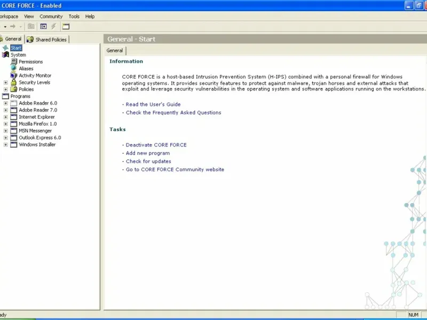Open the forward button history dropdown arrow

coord(20,27)
